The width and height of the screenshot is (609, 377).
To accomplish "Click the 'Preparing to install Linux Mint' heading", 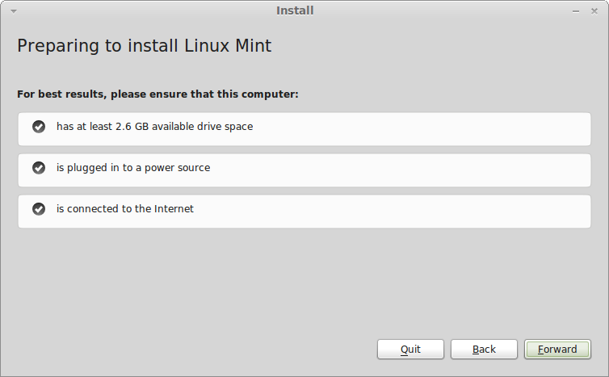I will pos(144,46).
